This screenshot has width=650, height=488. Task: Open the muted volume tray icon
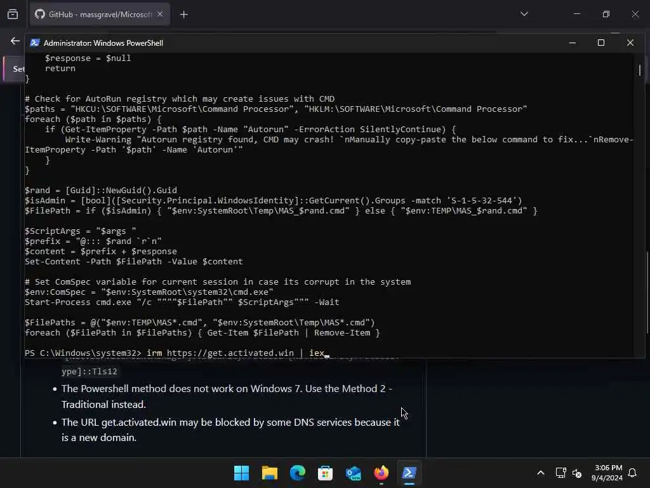coord(576,473)
